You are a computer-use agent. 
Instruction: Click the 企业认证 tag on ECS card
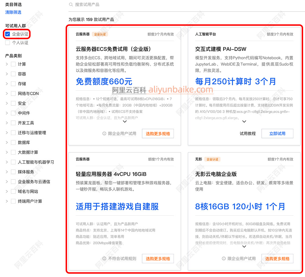100,34
